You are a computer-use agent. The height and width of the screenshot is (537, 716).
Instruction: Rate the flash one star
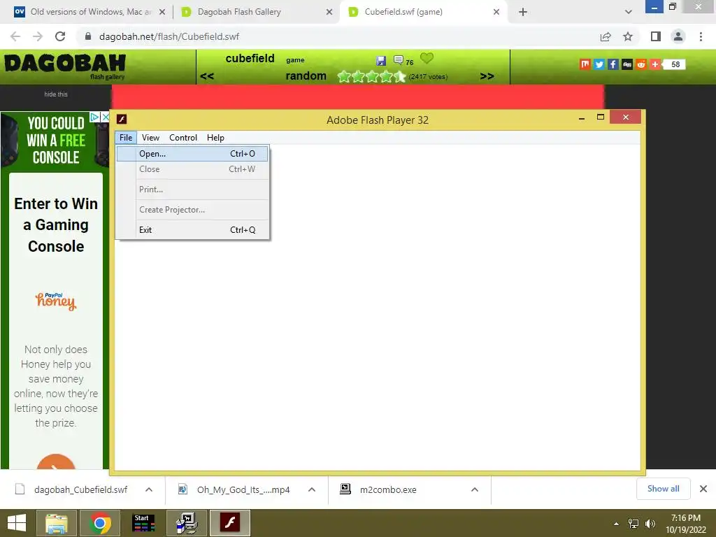coord(344,76)
